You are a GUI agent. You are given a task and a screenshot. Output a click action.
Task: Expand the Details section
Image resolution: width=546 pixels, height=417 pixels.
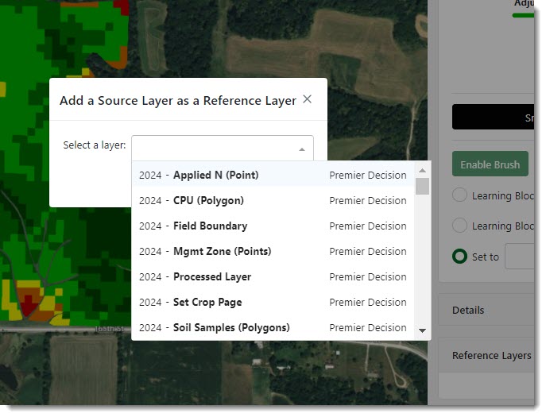point(486,310)
